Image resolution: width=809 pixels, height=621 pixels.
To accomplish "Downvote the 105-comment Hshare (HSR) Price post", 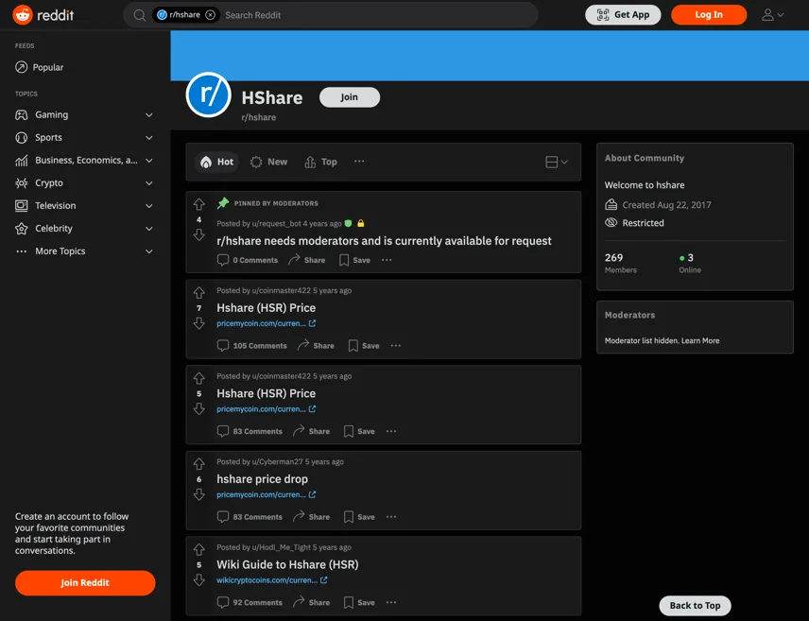I will coord(199,323).
